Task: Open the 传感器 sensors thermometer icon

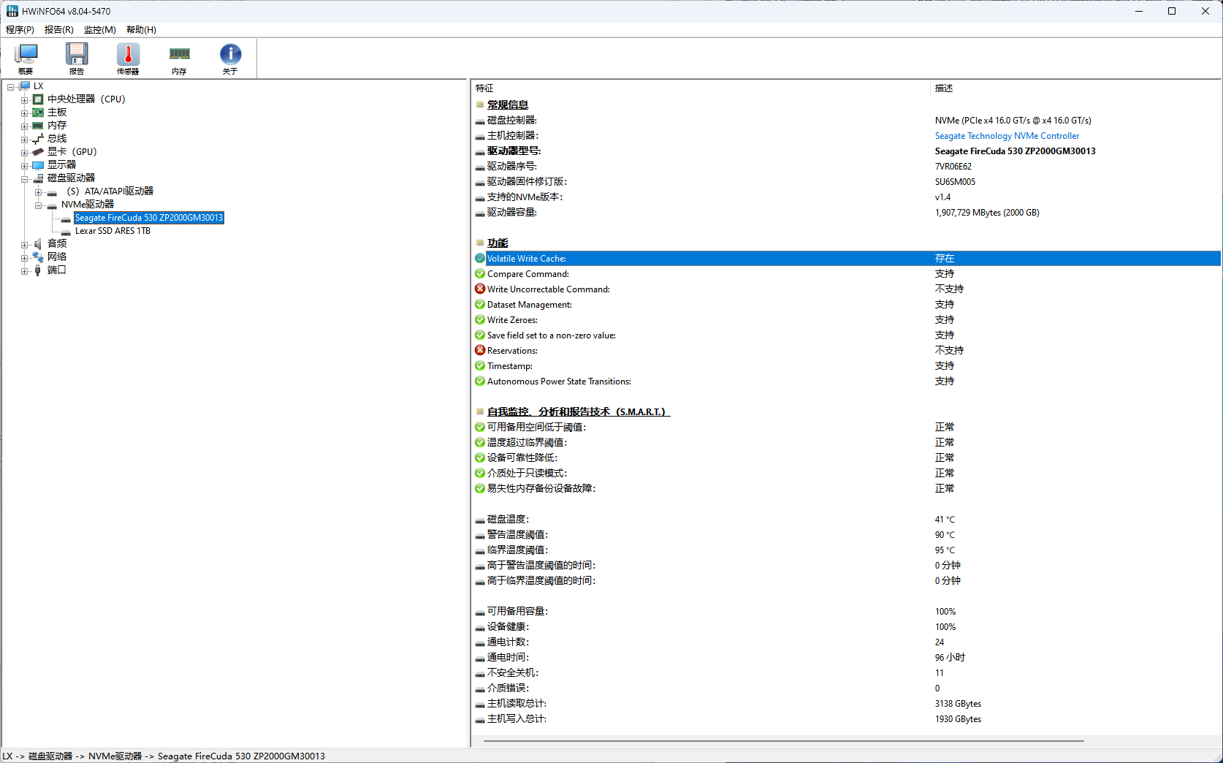Action: point(128,58)
